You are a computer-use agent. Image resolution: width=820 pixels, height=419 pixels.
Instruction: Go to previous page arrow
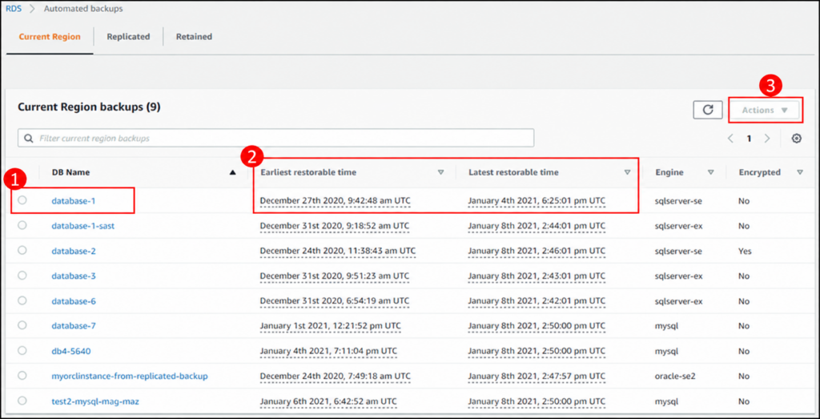coord(731,139)
